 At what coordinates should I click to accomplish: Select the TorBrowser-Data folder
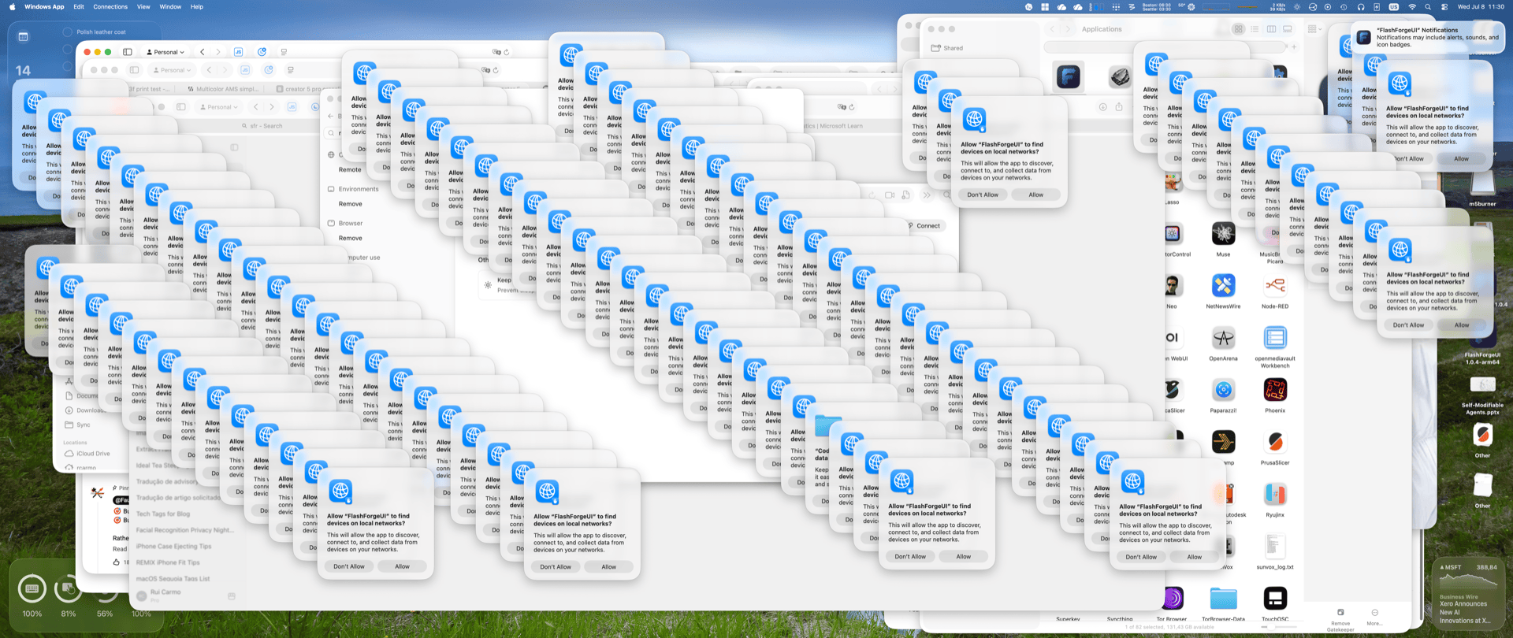coord(1223,598)
